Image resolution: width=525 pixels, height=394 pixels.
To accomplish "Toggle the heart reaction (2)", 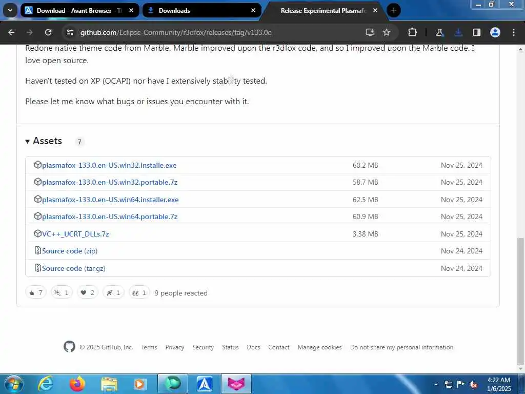I will [x=88, y=293].
